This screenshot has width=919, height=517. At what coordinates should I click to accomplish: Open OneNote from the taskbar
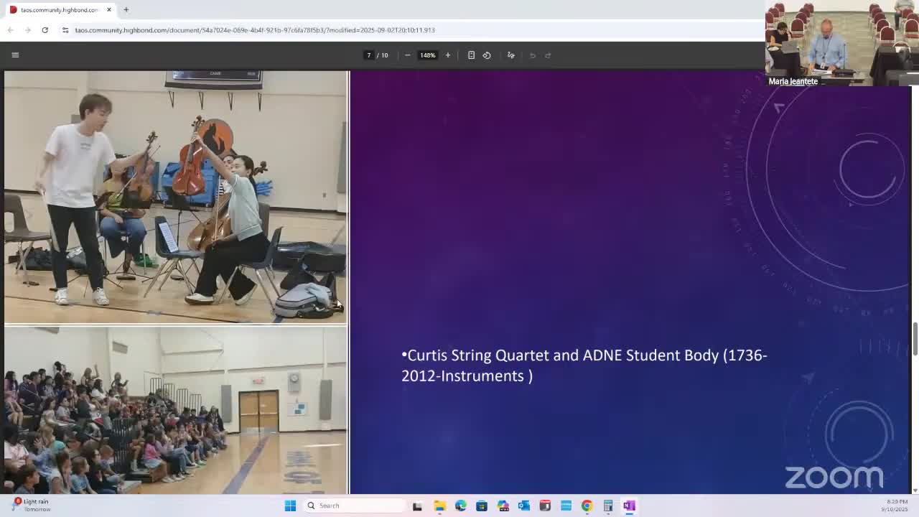coord(629,506)
